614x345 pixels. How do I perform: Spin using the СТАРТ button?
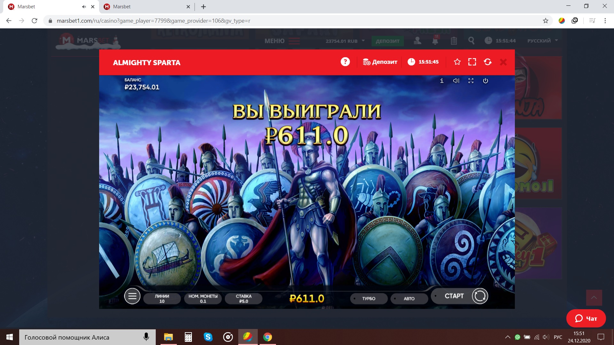pyautogui.click(x=454, y=296)
